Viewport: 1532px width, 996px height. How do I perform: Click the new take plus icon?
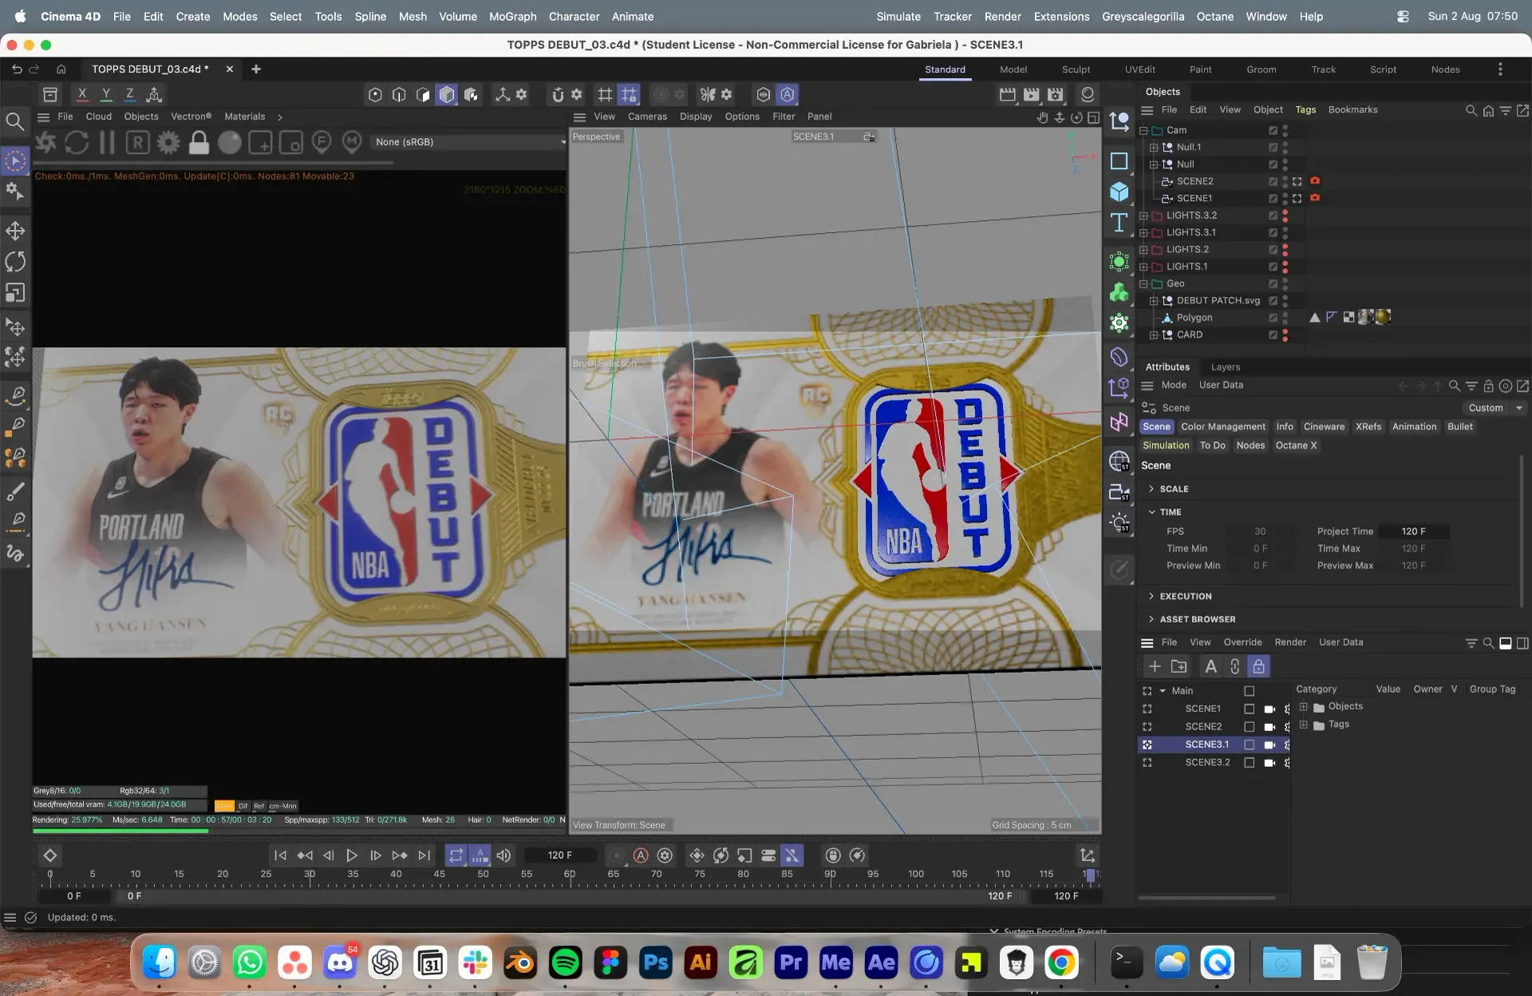(x=1155, y=666)
